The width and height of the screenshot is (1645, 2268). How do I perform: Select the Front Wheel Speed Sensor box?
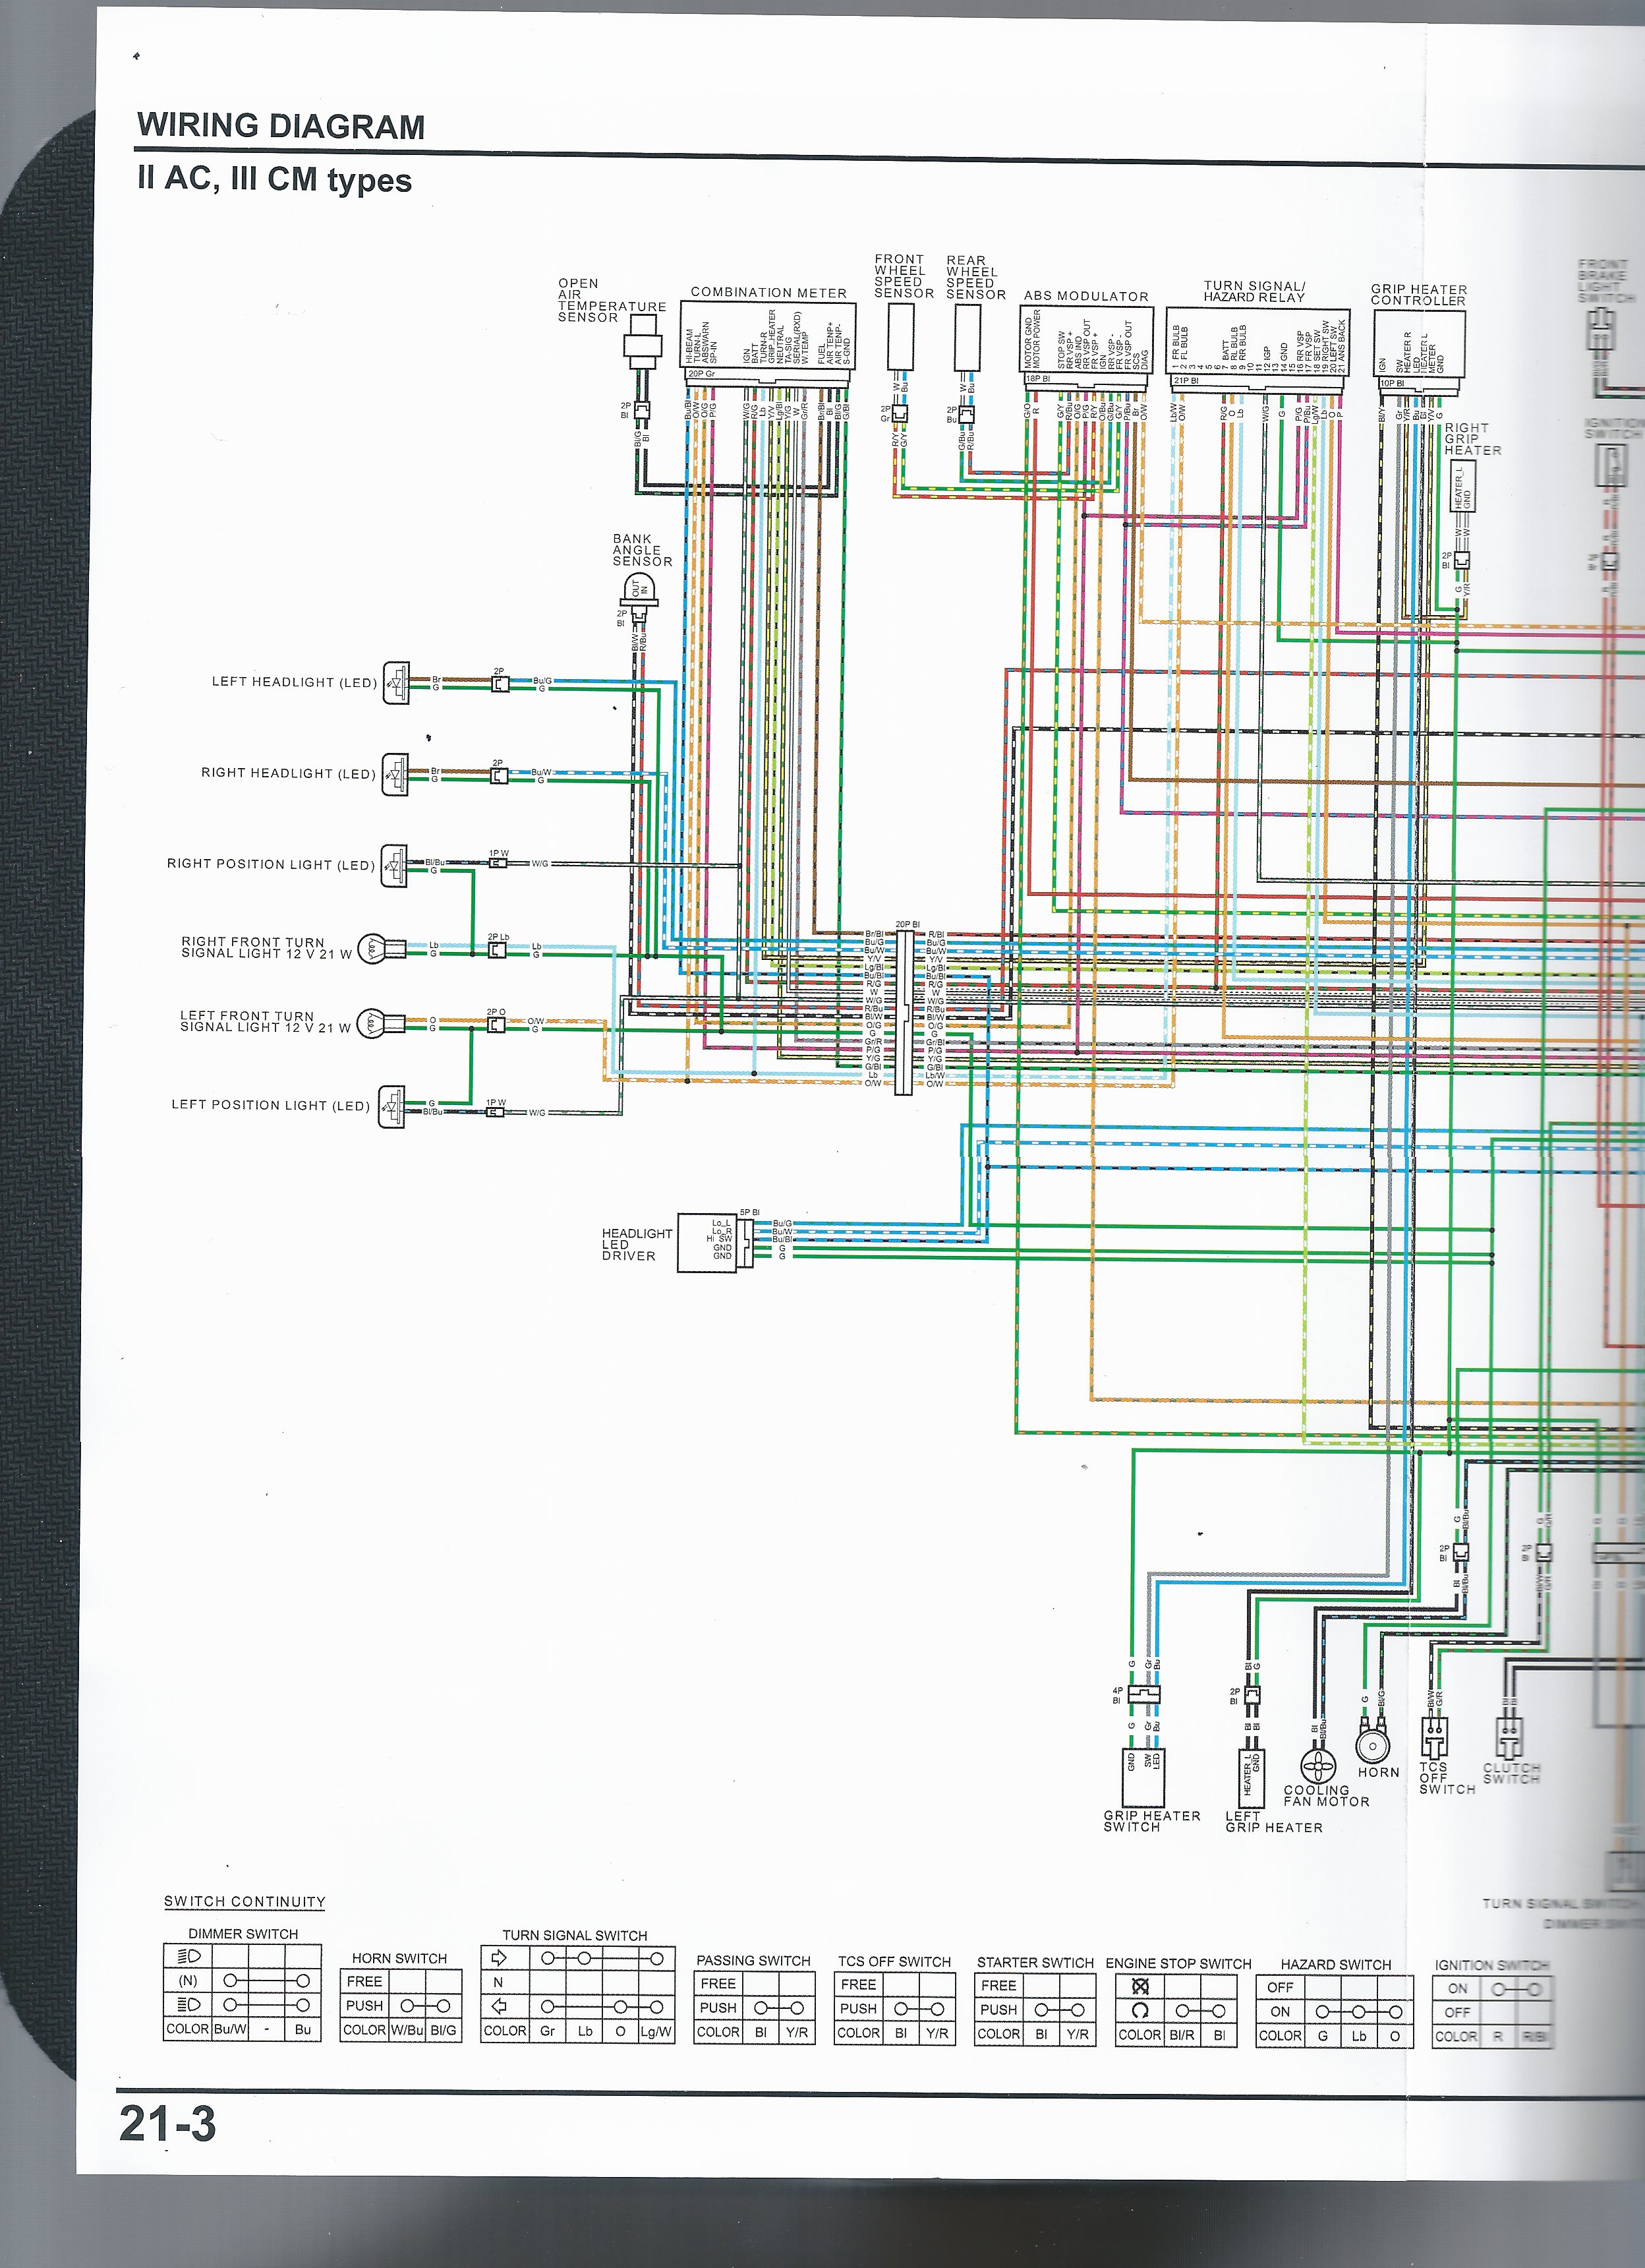pyautogui.click(x=900, y=338)
